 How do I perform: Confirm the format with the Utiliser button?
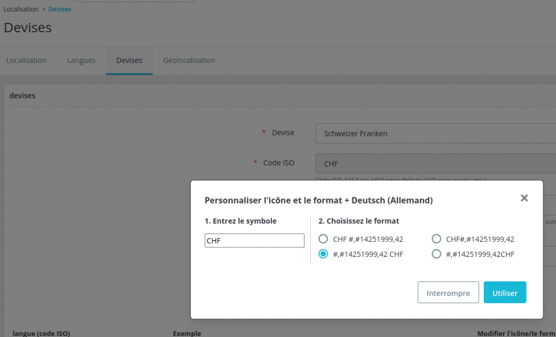(505, 292)
